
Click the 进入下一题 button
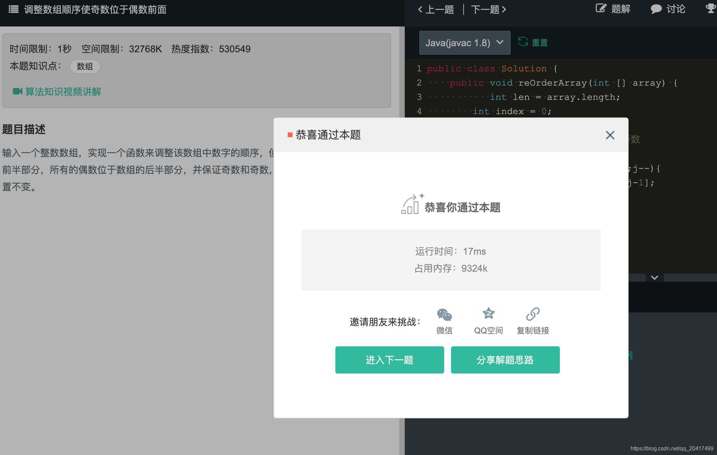[x=390, y=360]
